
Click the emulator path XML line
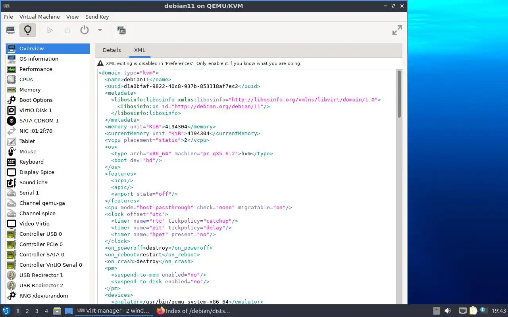coord(187,302)
